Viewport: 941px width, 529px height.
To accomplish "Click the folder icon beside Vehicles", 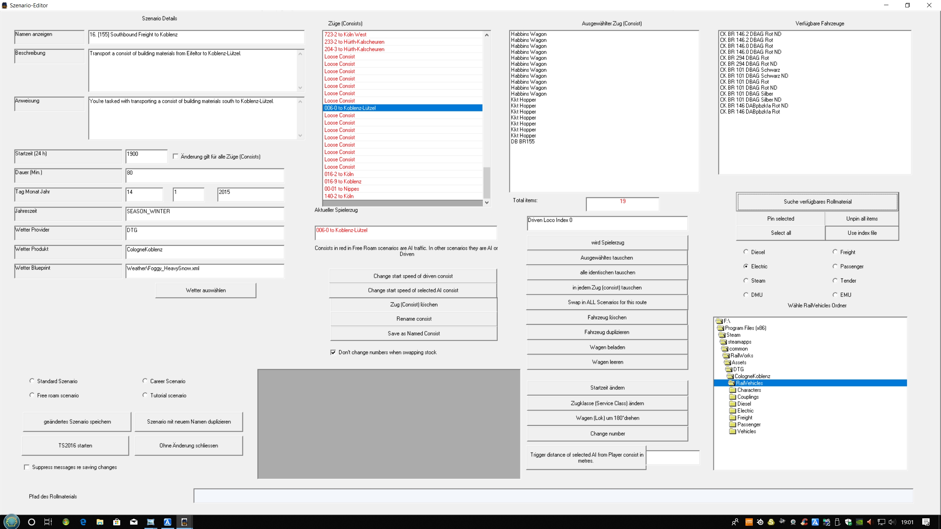I will (733, 431).
